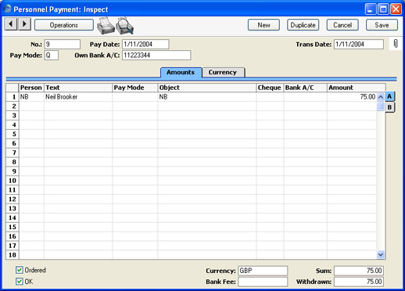Click the grid scroll down arrow

pyautogui.click(x=381, y=254)
